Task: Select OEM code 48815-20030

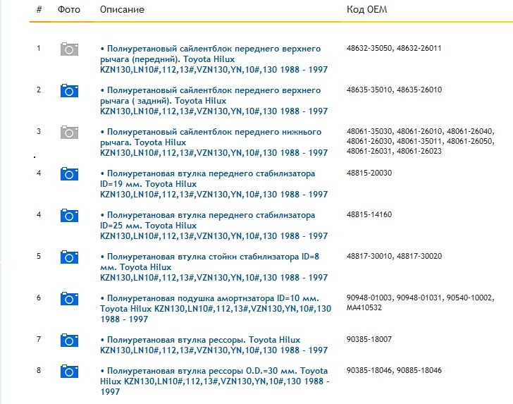Action: coord(369,173)
